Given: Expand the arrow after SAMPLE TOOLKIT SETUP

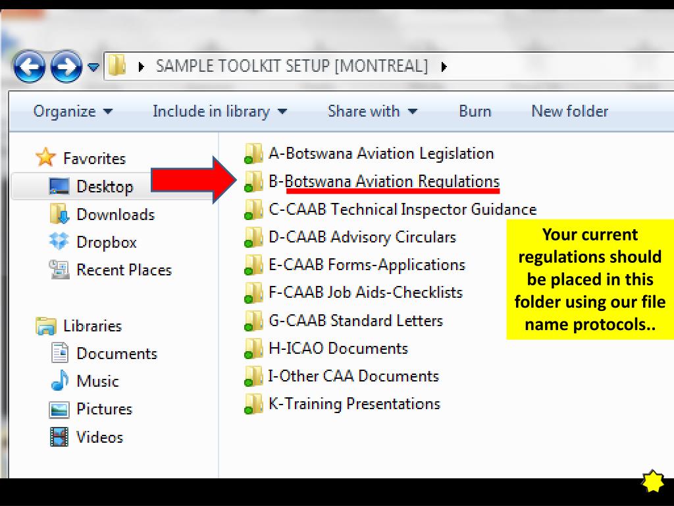Looking at the screenshot, I should (x=444, y=67).
